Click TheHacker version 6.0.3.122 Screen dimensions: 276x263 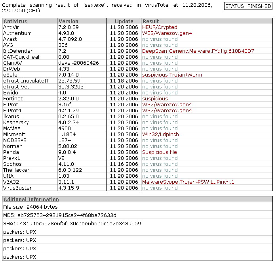(70, 170)
